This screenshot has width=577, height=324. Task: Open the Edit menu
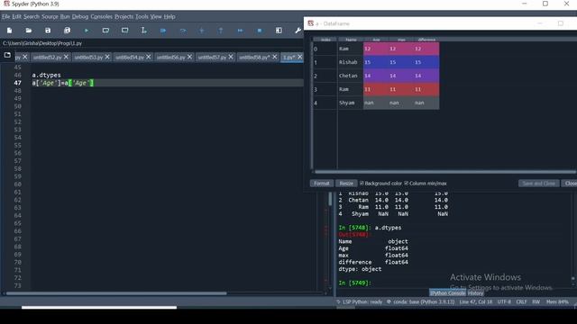click(16, 16)
